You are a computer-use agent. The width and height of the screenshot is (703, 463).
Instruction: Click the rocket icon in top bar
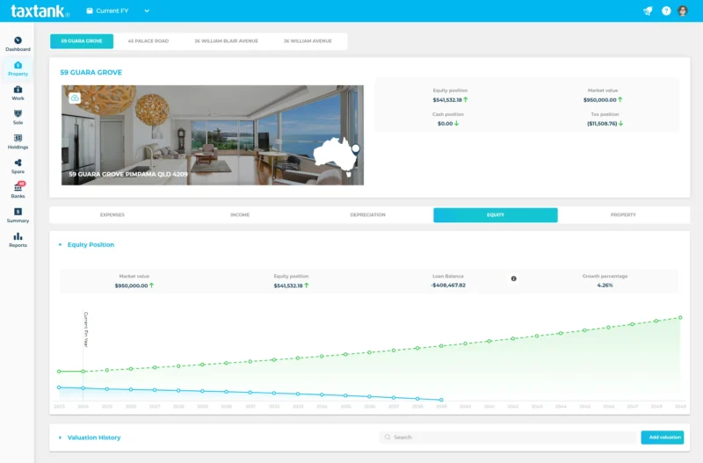[648, 11]
